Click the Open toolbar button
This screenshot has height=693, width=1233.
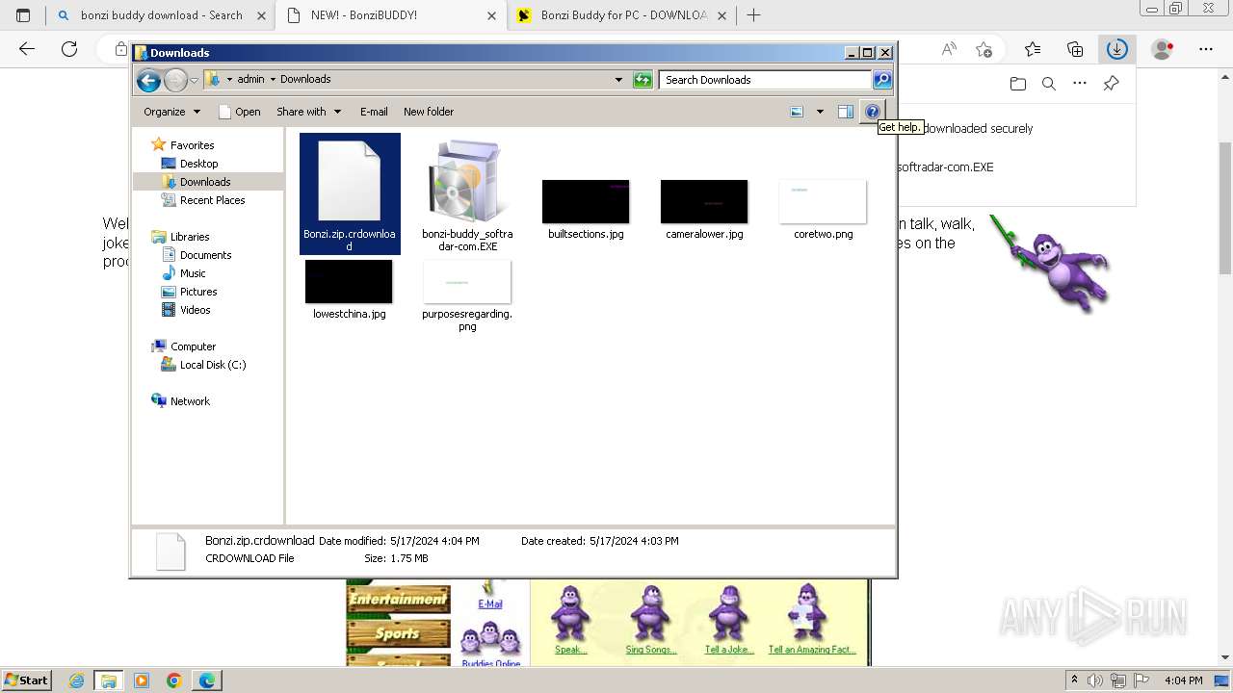[x=240, y=112]
